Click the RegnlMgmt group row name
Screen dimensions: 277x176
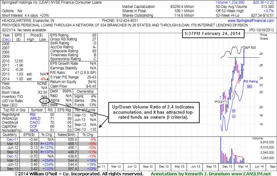pos(11,115)
